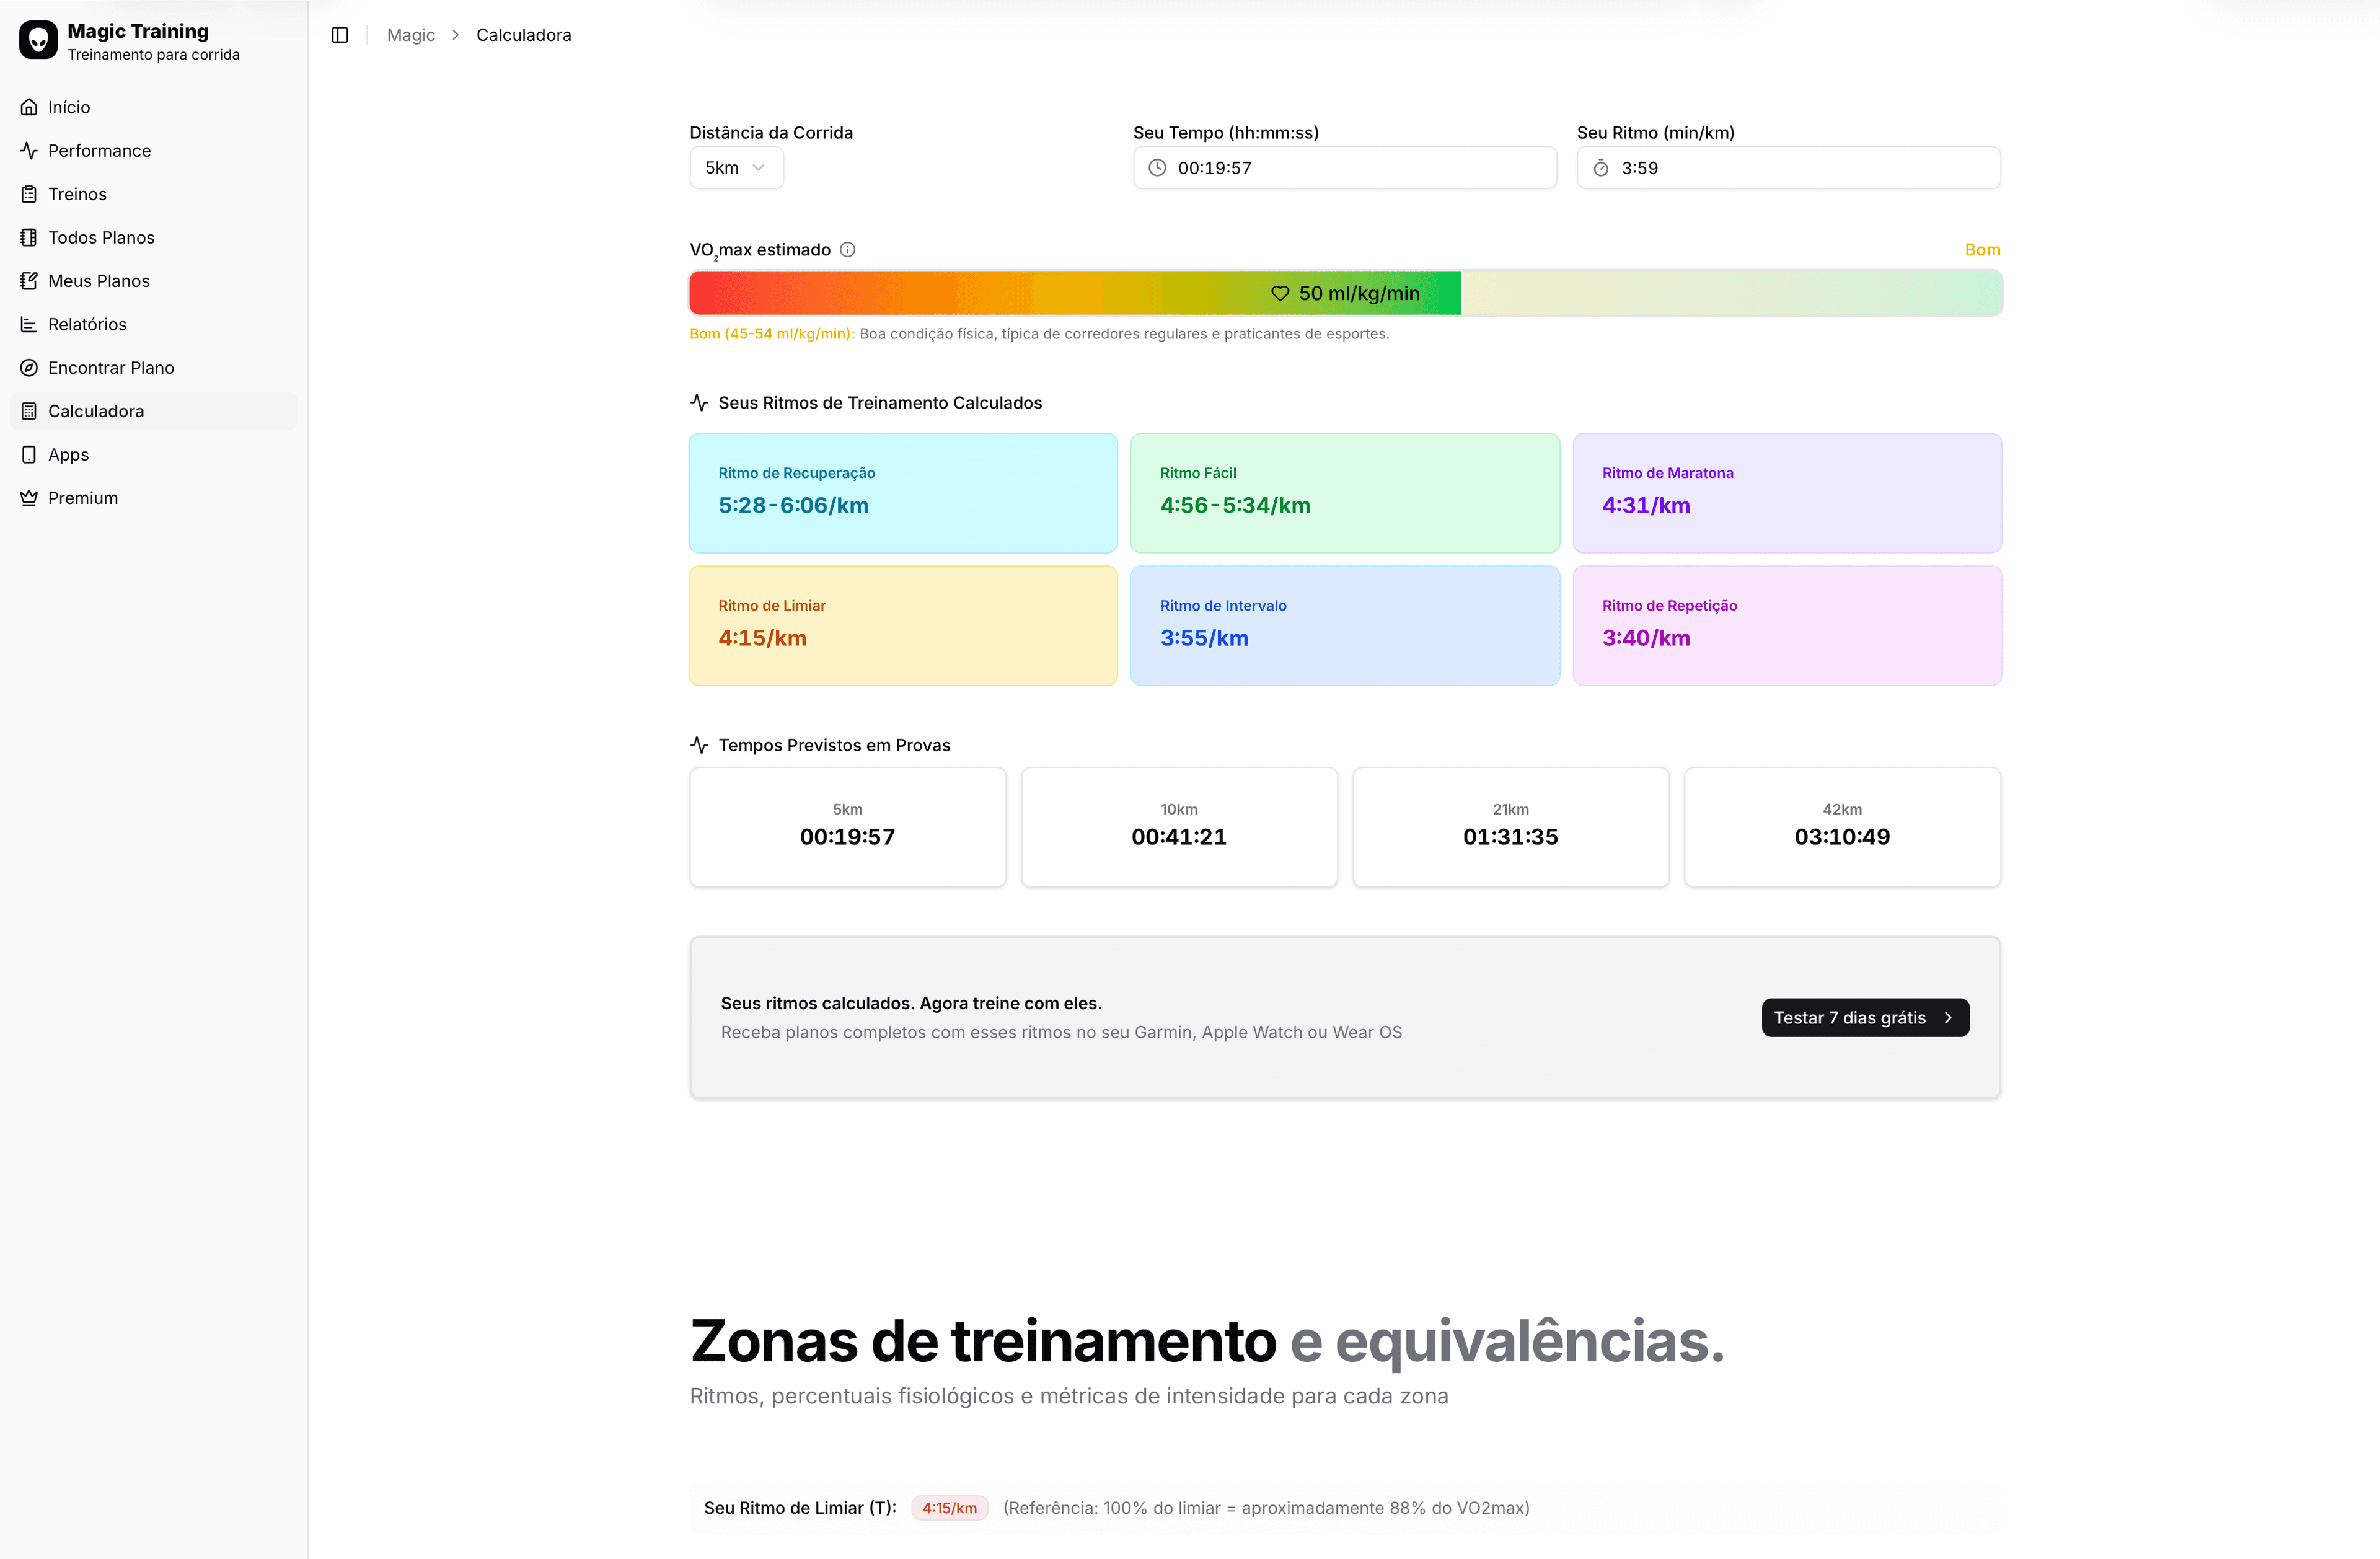Click the Relatórios chart icon

tap(29, 324)
